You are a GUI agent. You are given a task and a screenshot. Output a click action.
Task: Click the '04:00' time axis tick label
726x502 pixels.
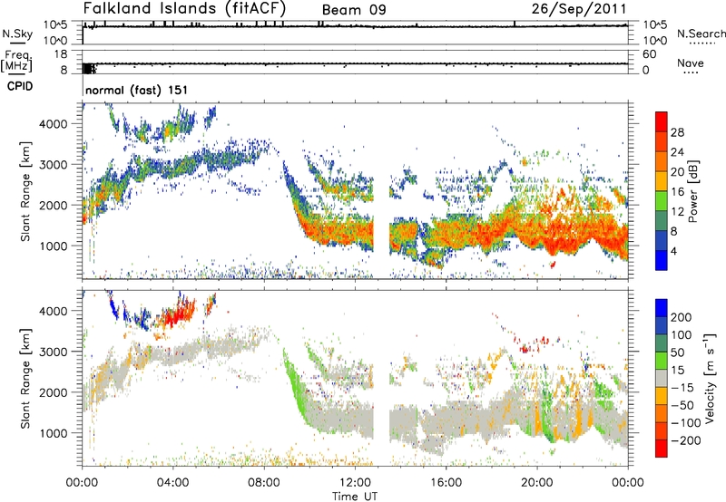pyautogui.click(x=172, y=483)
